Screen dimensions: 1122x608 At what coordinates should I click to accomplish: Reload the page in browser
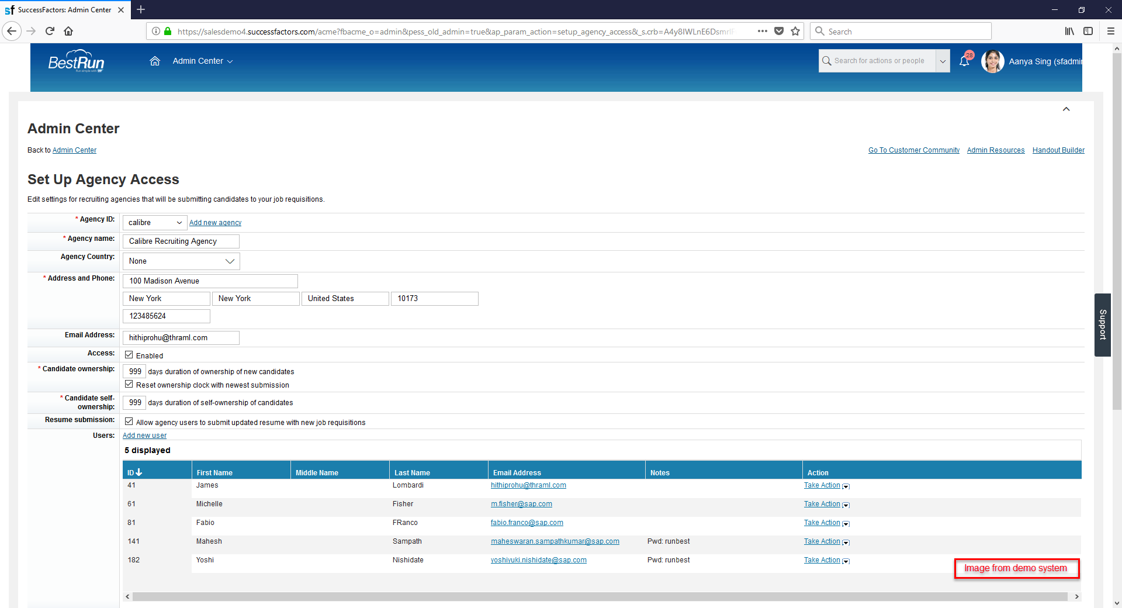coord(50,31)
